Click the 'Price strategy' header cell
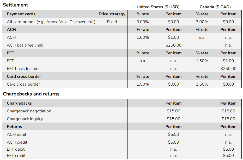This screenshot has width=243, height=160. coord(112,14)
